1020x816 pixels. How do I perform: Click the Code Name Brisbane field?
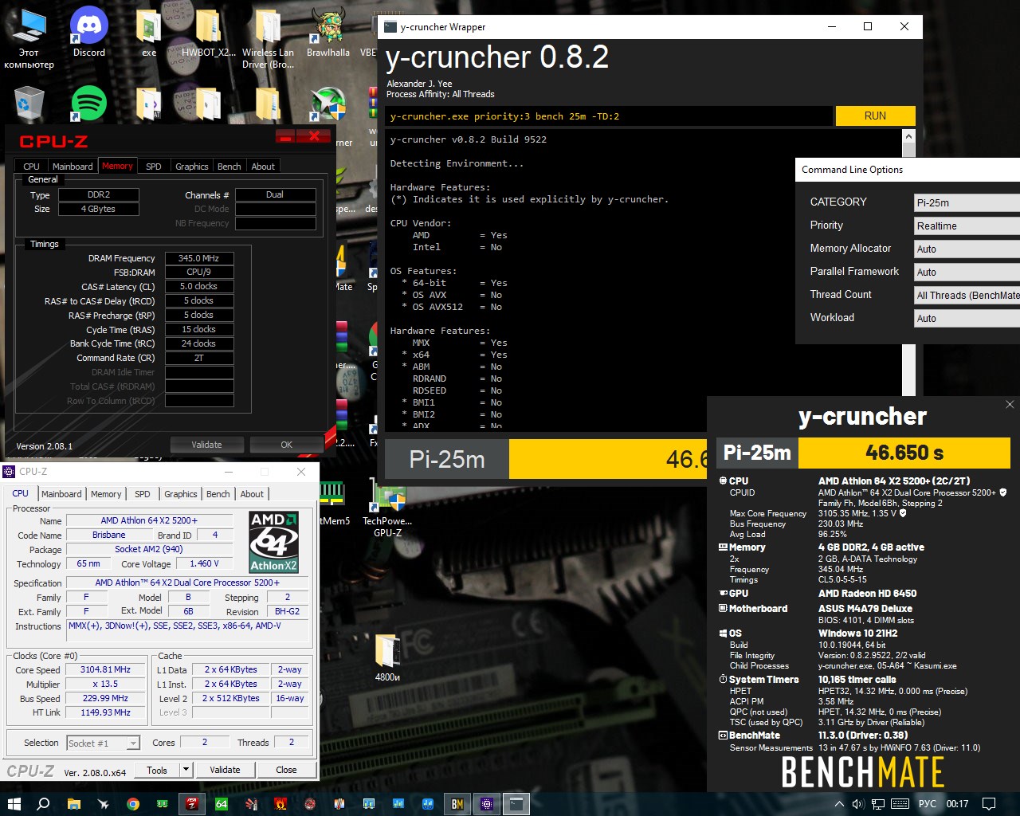(x=108, y=535)
